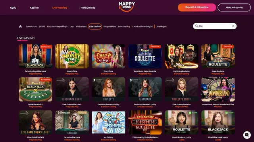The height and width of the screenshot is (142, 254).
Task: Select the Live Kasiino category tab
Action: (x=95, y=26)
